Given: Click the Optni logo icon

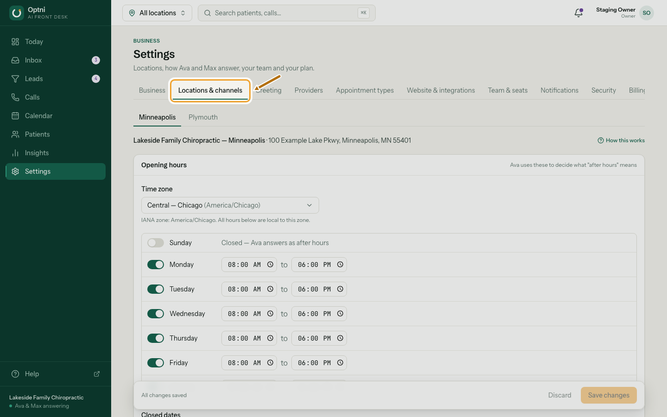Looking at the screenshot, I should pyautogui.click(x=17, y=13).
